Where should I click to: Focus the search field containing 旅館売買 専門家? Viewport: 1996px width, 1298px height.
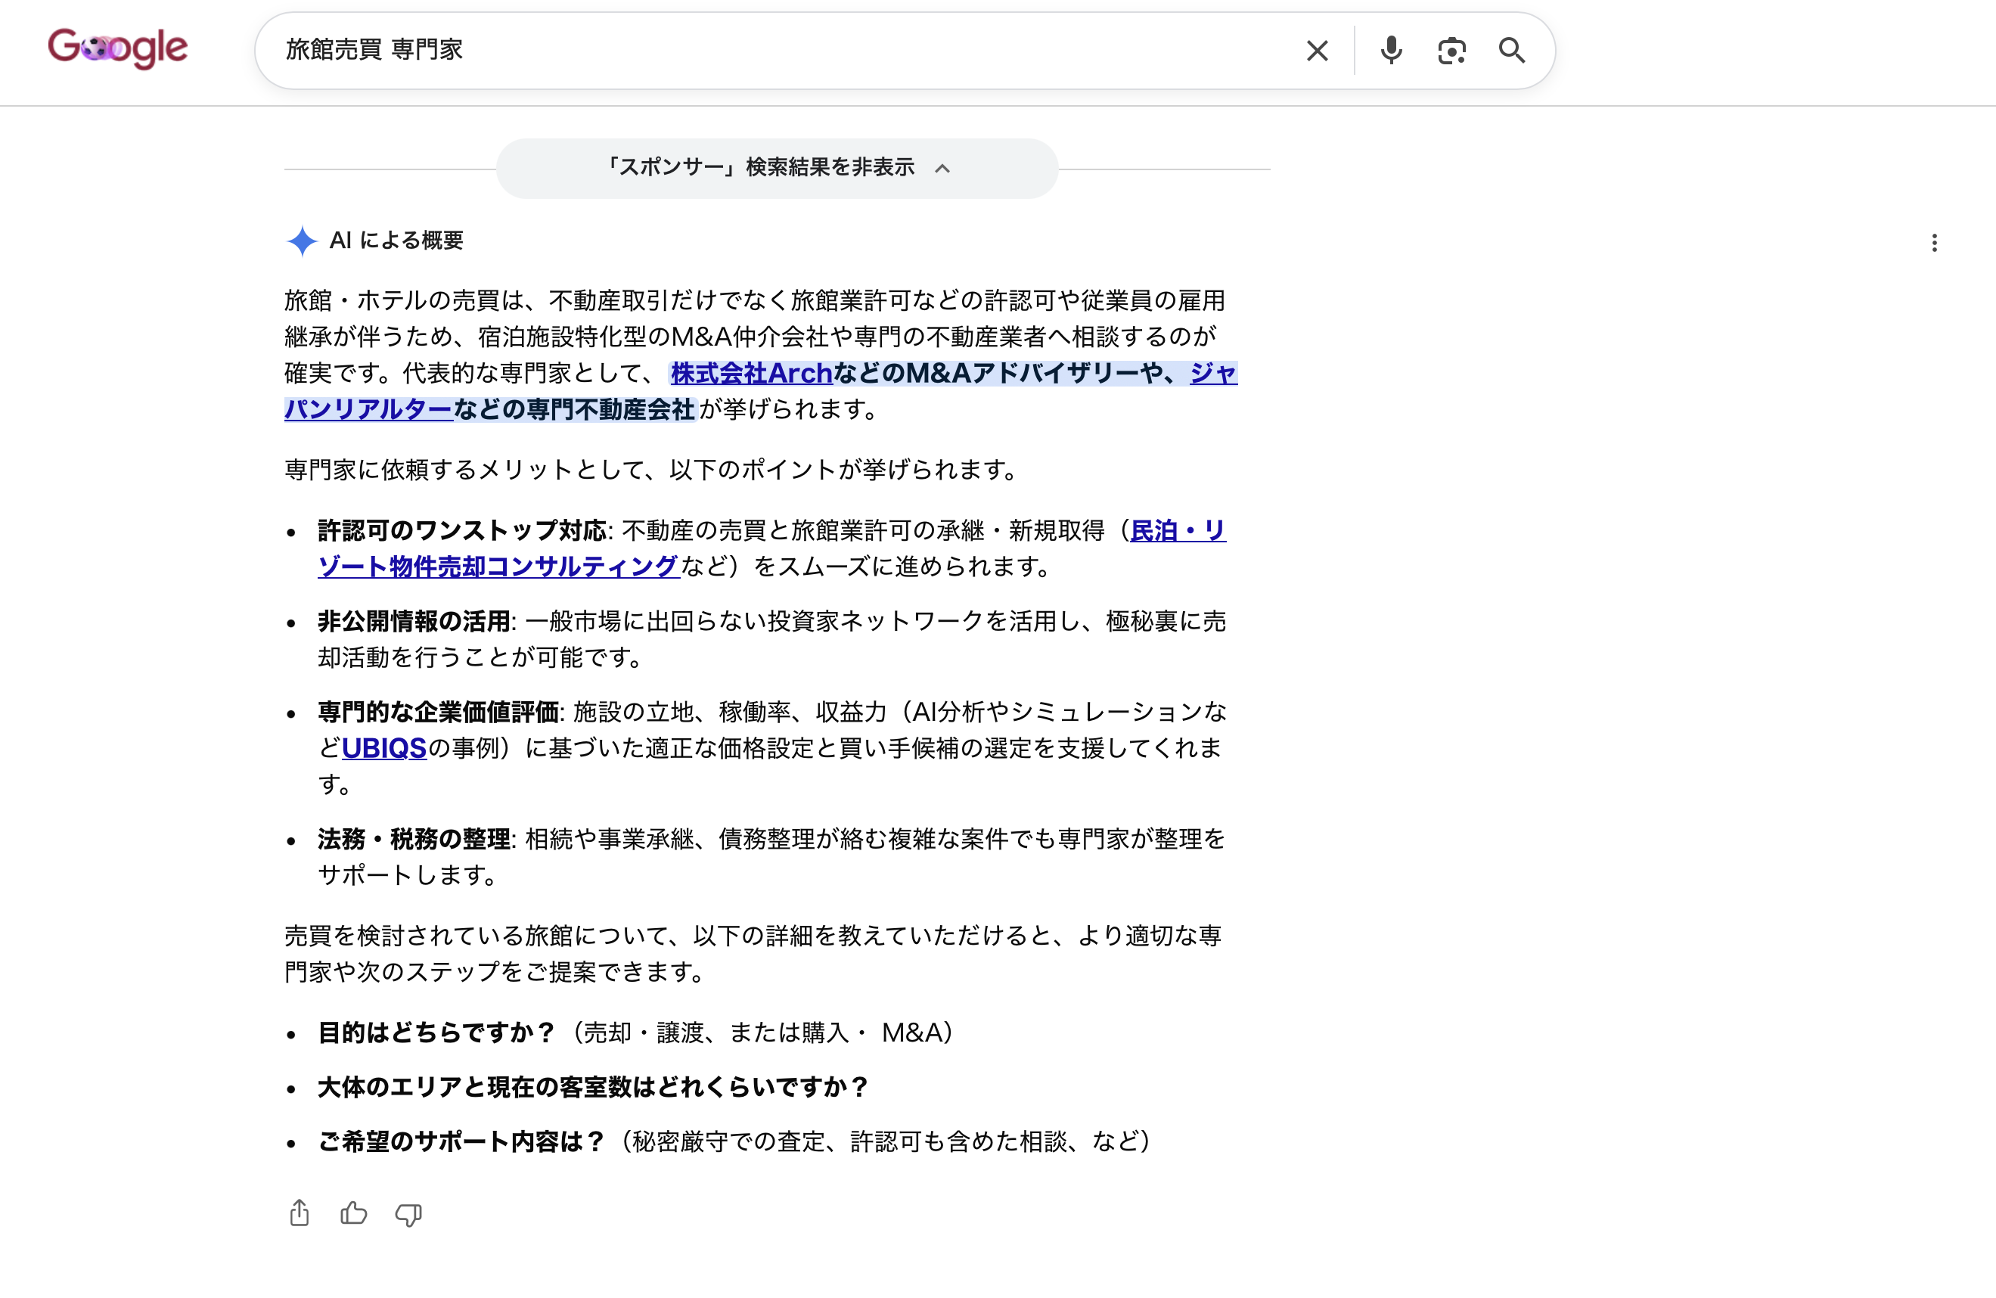point(780,51)
